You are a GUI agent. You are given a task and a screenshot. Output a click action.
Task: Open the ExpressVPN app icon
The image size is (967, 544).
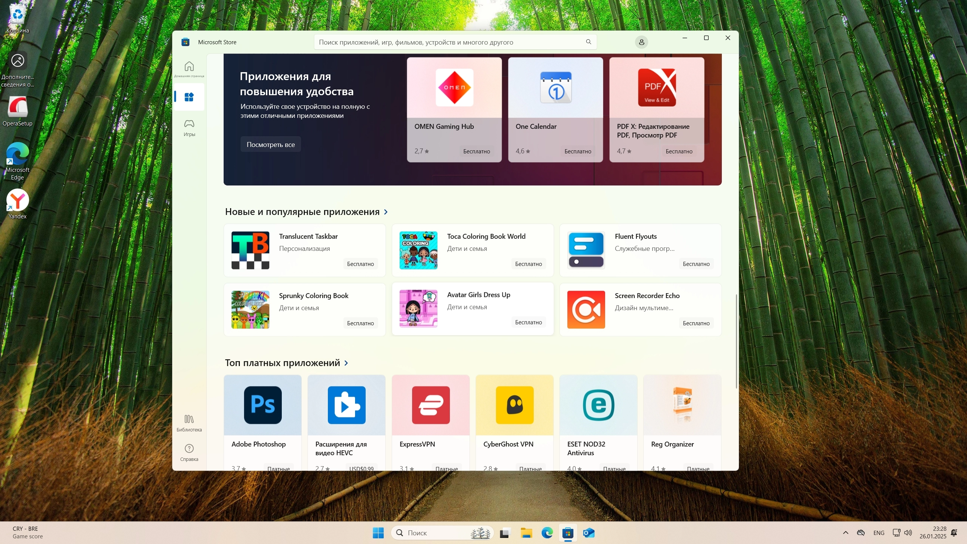click(431, 405)
